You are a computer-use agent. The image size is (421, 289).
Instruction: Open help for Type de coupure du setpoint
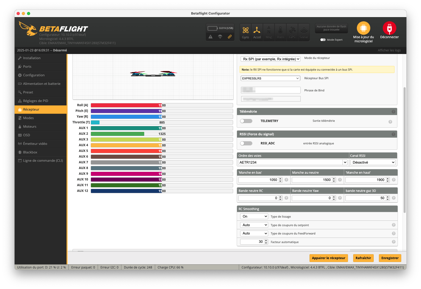[x=394, y=225]
